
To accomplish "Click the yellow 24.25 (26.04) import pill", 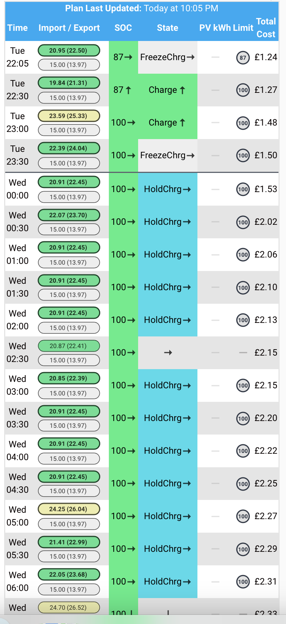I will [69, 509].
